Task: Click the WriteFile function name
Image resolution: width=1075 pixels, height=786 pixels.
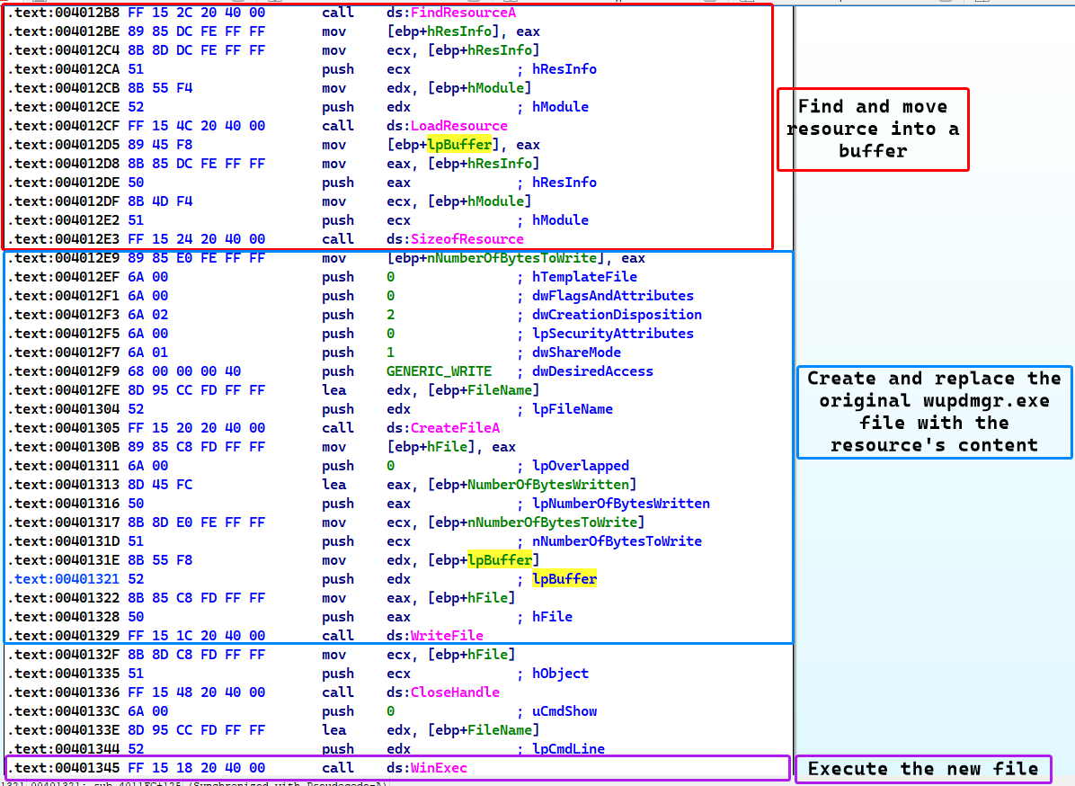Action: click(447, 635)
